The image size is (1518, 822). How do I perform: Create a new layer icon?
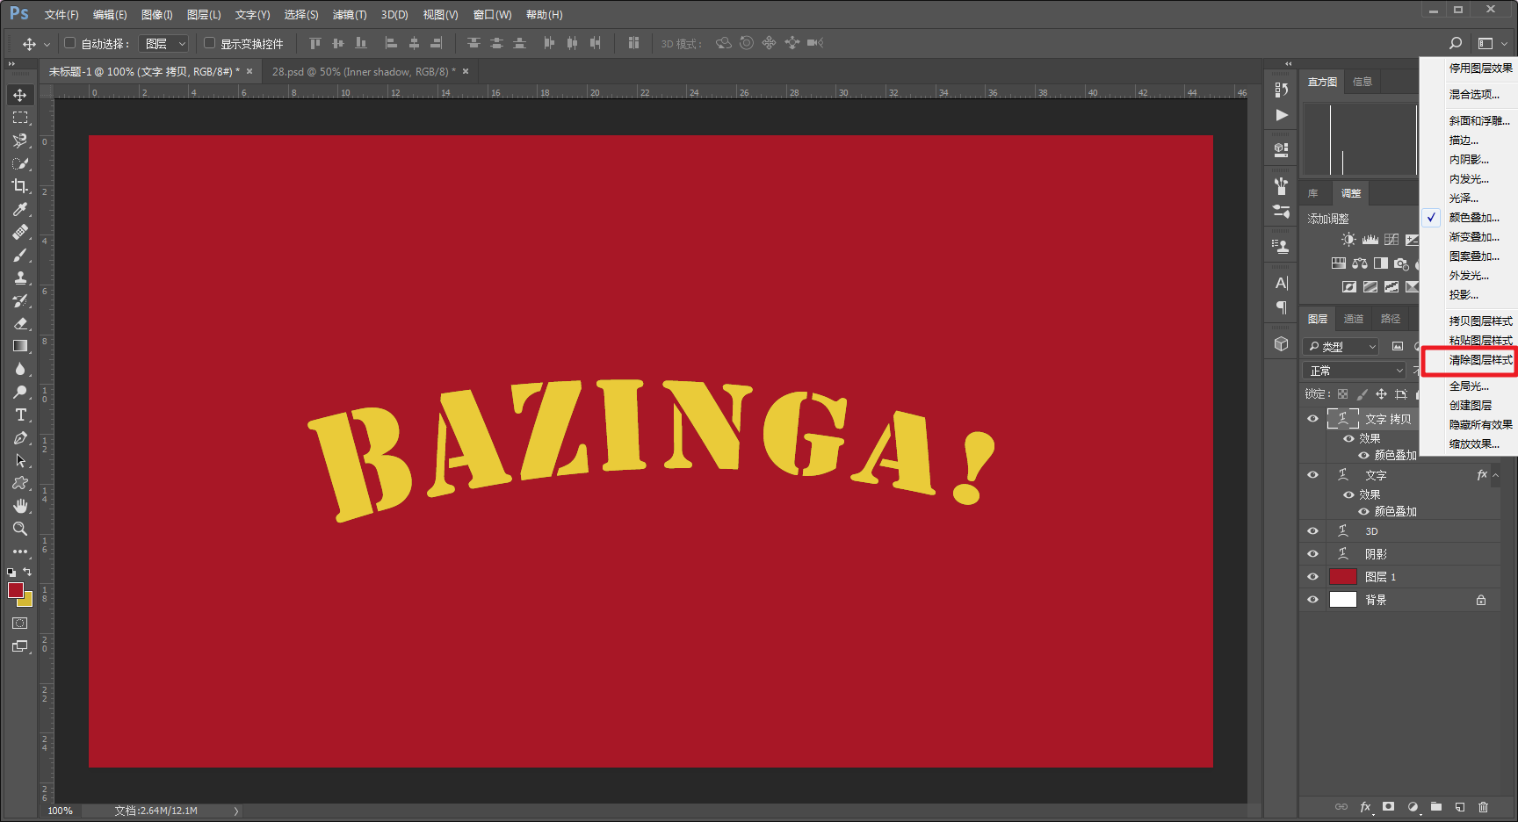click(1459, 806)
